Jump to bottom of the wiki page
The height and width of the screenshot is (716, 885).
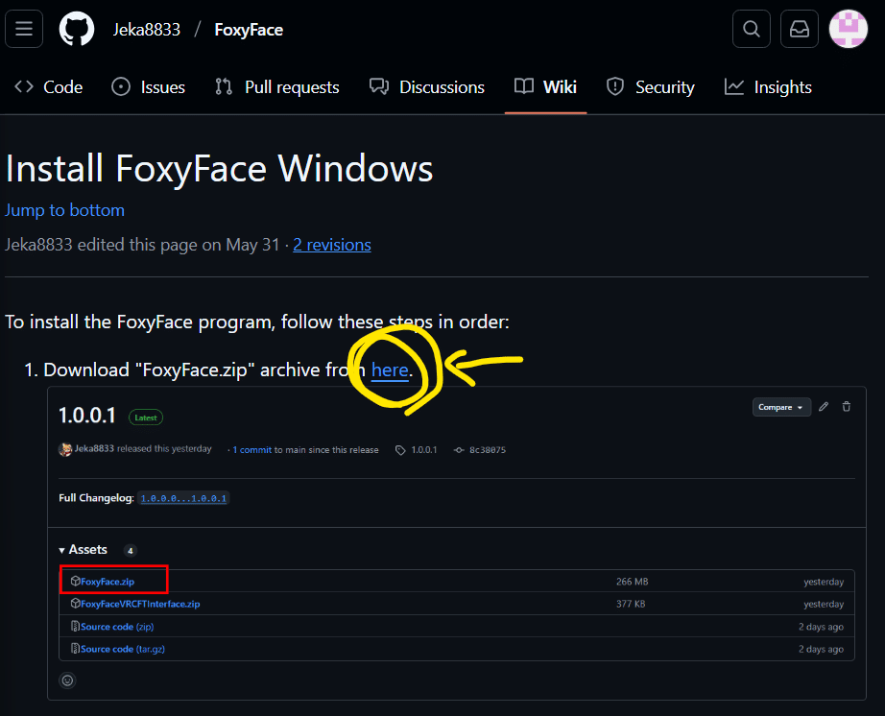point(64,210)
